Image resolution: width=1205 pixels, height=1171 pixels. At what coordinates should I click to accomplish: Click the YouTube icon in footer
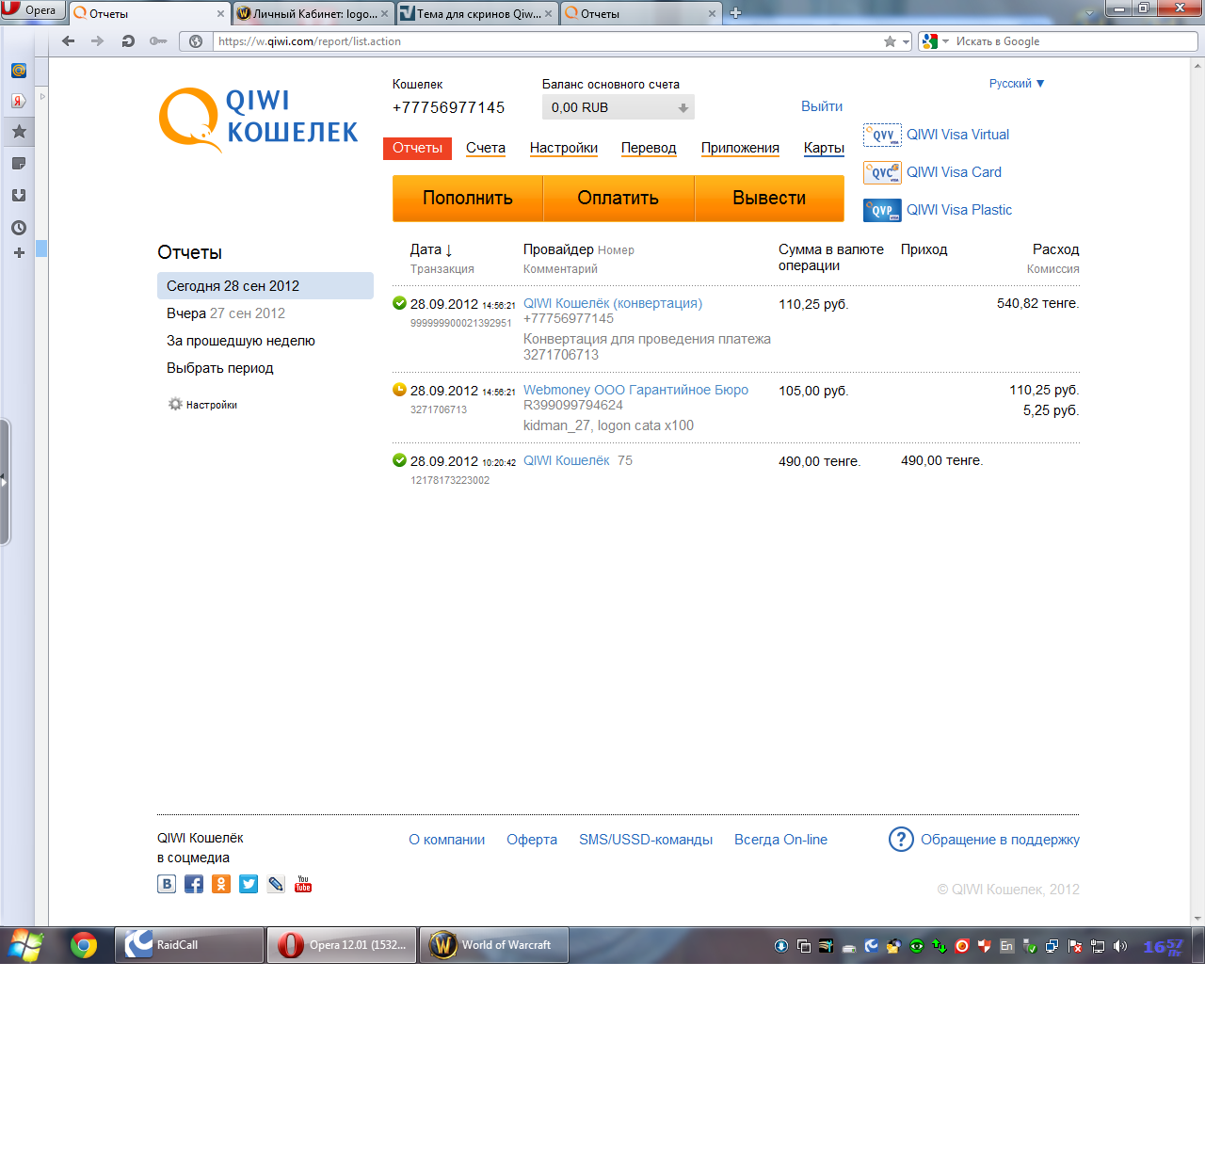tap(303, 884)
